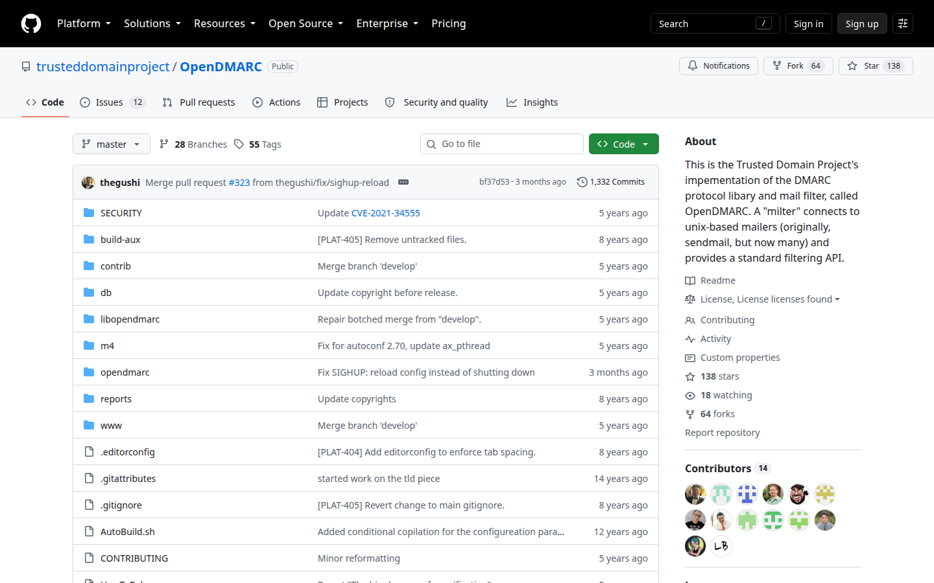Open the OpenDMARC repository name link
Viewport: 934px width, 583px height.
[221, 67]
